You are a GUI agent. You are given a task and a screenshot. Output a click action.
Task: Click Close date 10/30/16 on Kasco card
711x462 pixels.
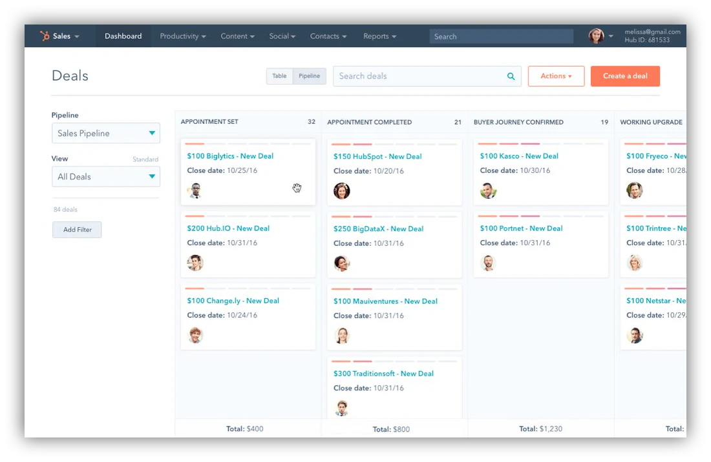pos(515,170)
